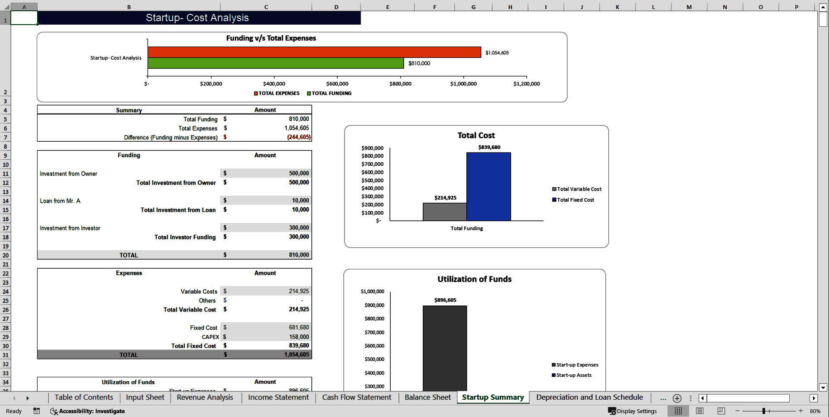Open the Startup Summary tab
This screenshot has width=829, height=417.
point(492,397)
